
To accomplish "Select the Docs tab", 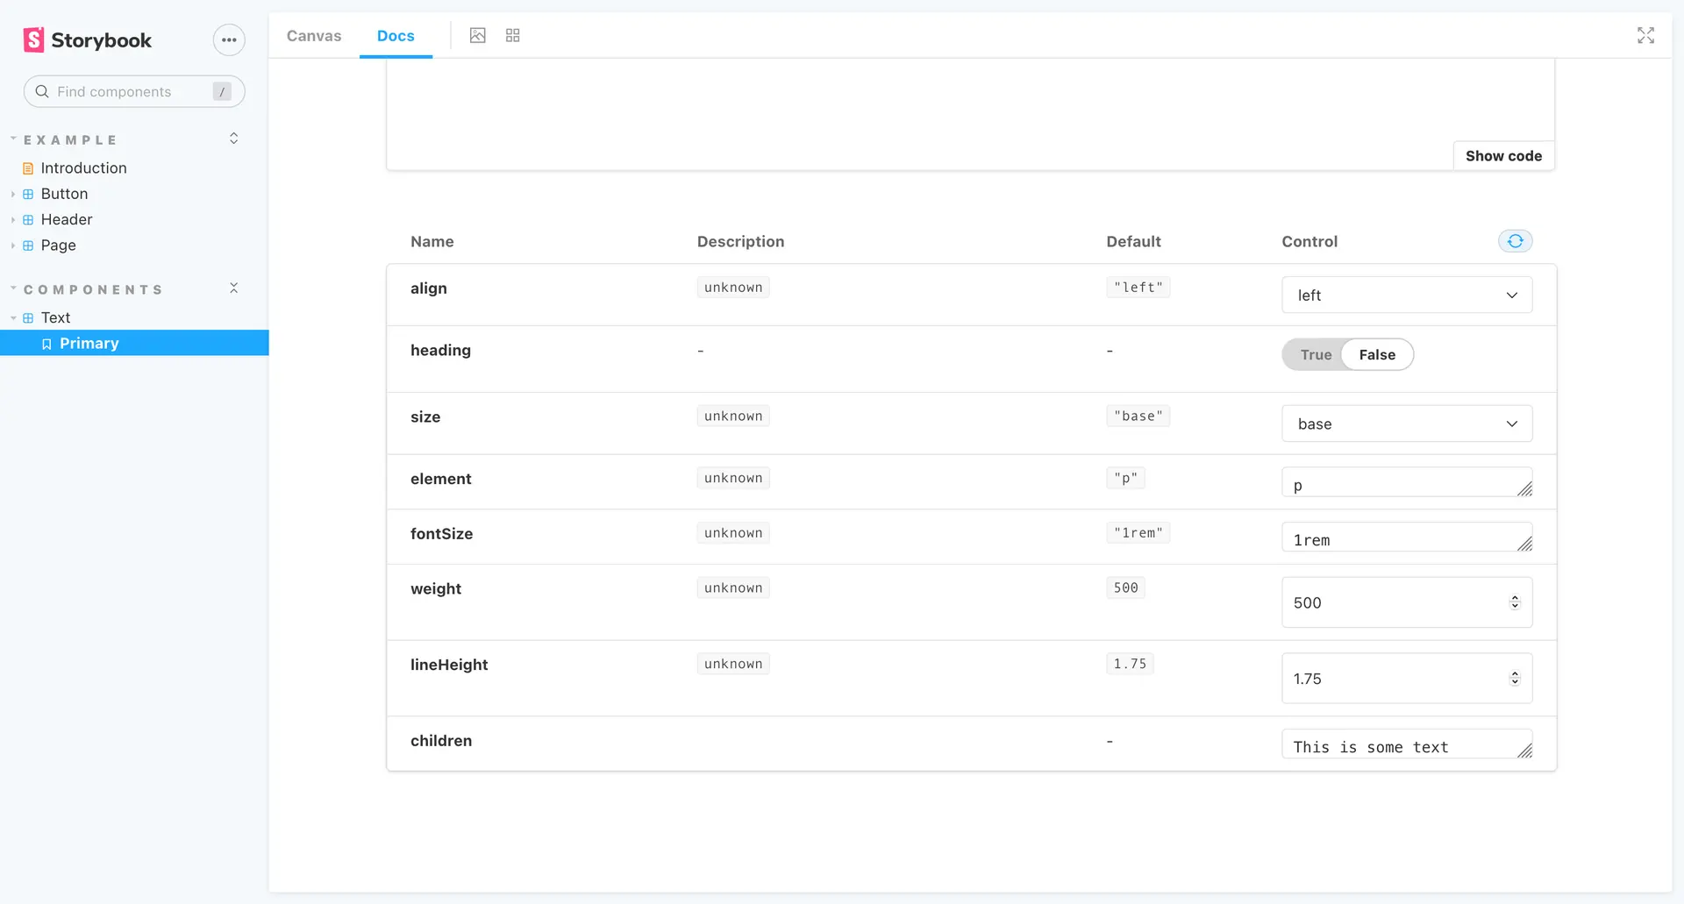I will (x=396, y=36).
